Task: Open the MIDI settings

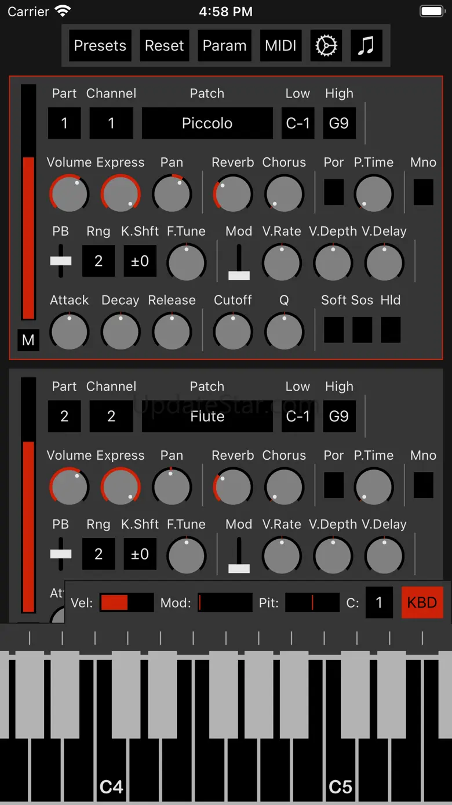Action: pos(280,45)
